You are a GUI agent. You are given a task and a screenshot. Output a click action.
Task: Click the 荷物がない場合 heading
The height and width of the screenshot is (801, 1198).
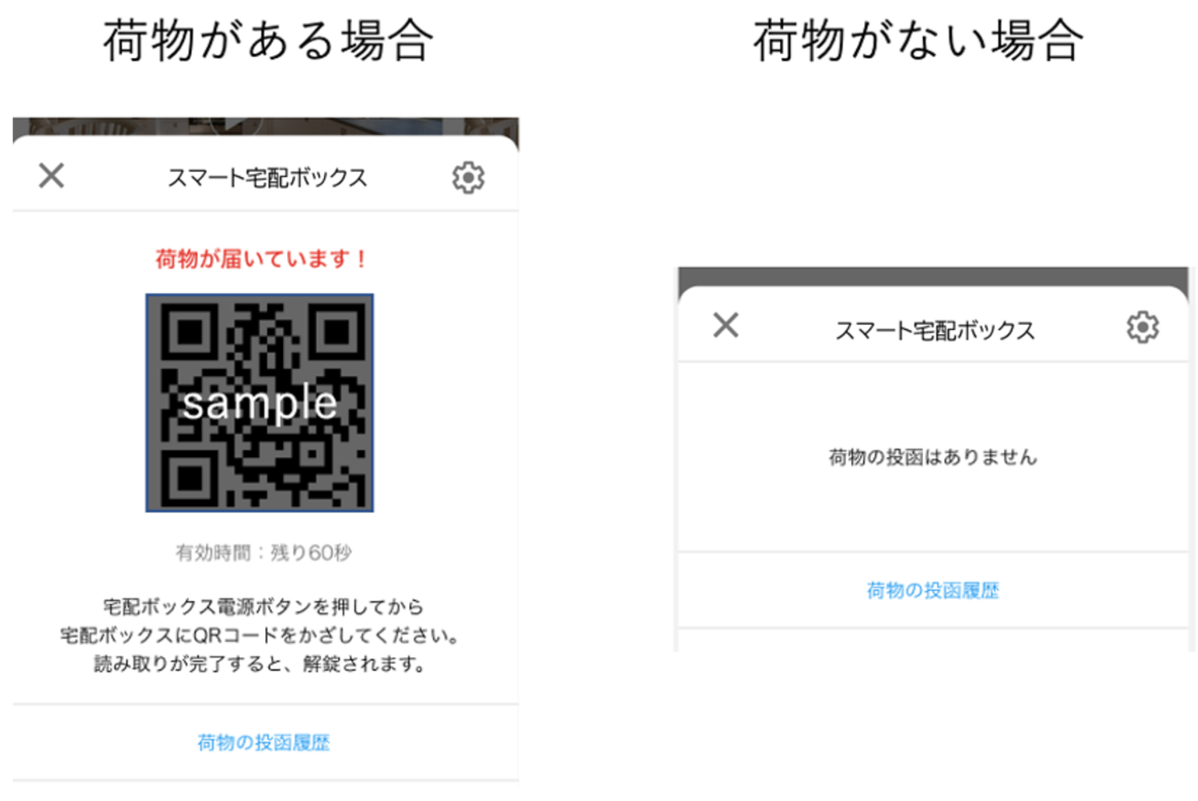(x=919, y=40)
